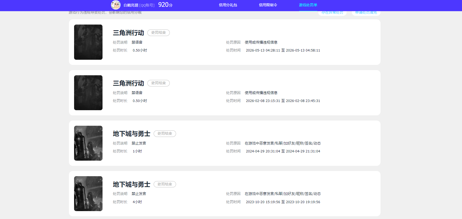
Task: Click 使用或传播违规信息 reason in 2026-02-08 record
Action: pyautogui.click(x=261, y=93)
